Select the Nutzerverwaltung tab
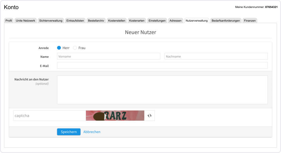 pos(196,21)
